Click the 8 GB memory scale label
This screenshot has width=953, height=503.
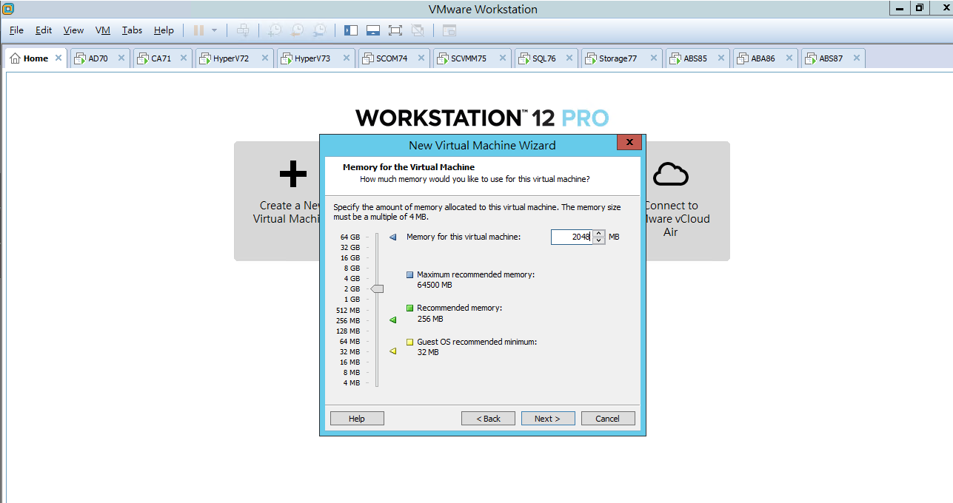(352, 268)
